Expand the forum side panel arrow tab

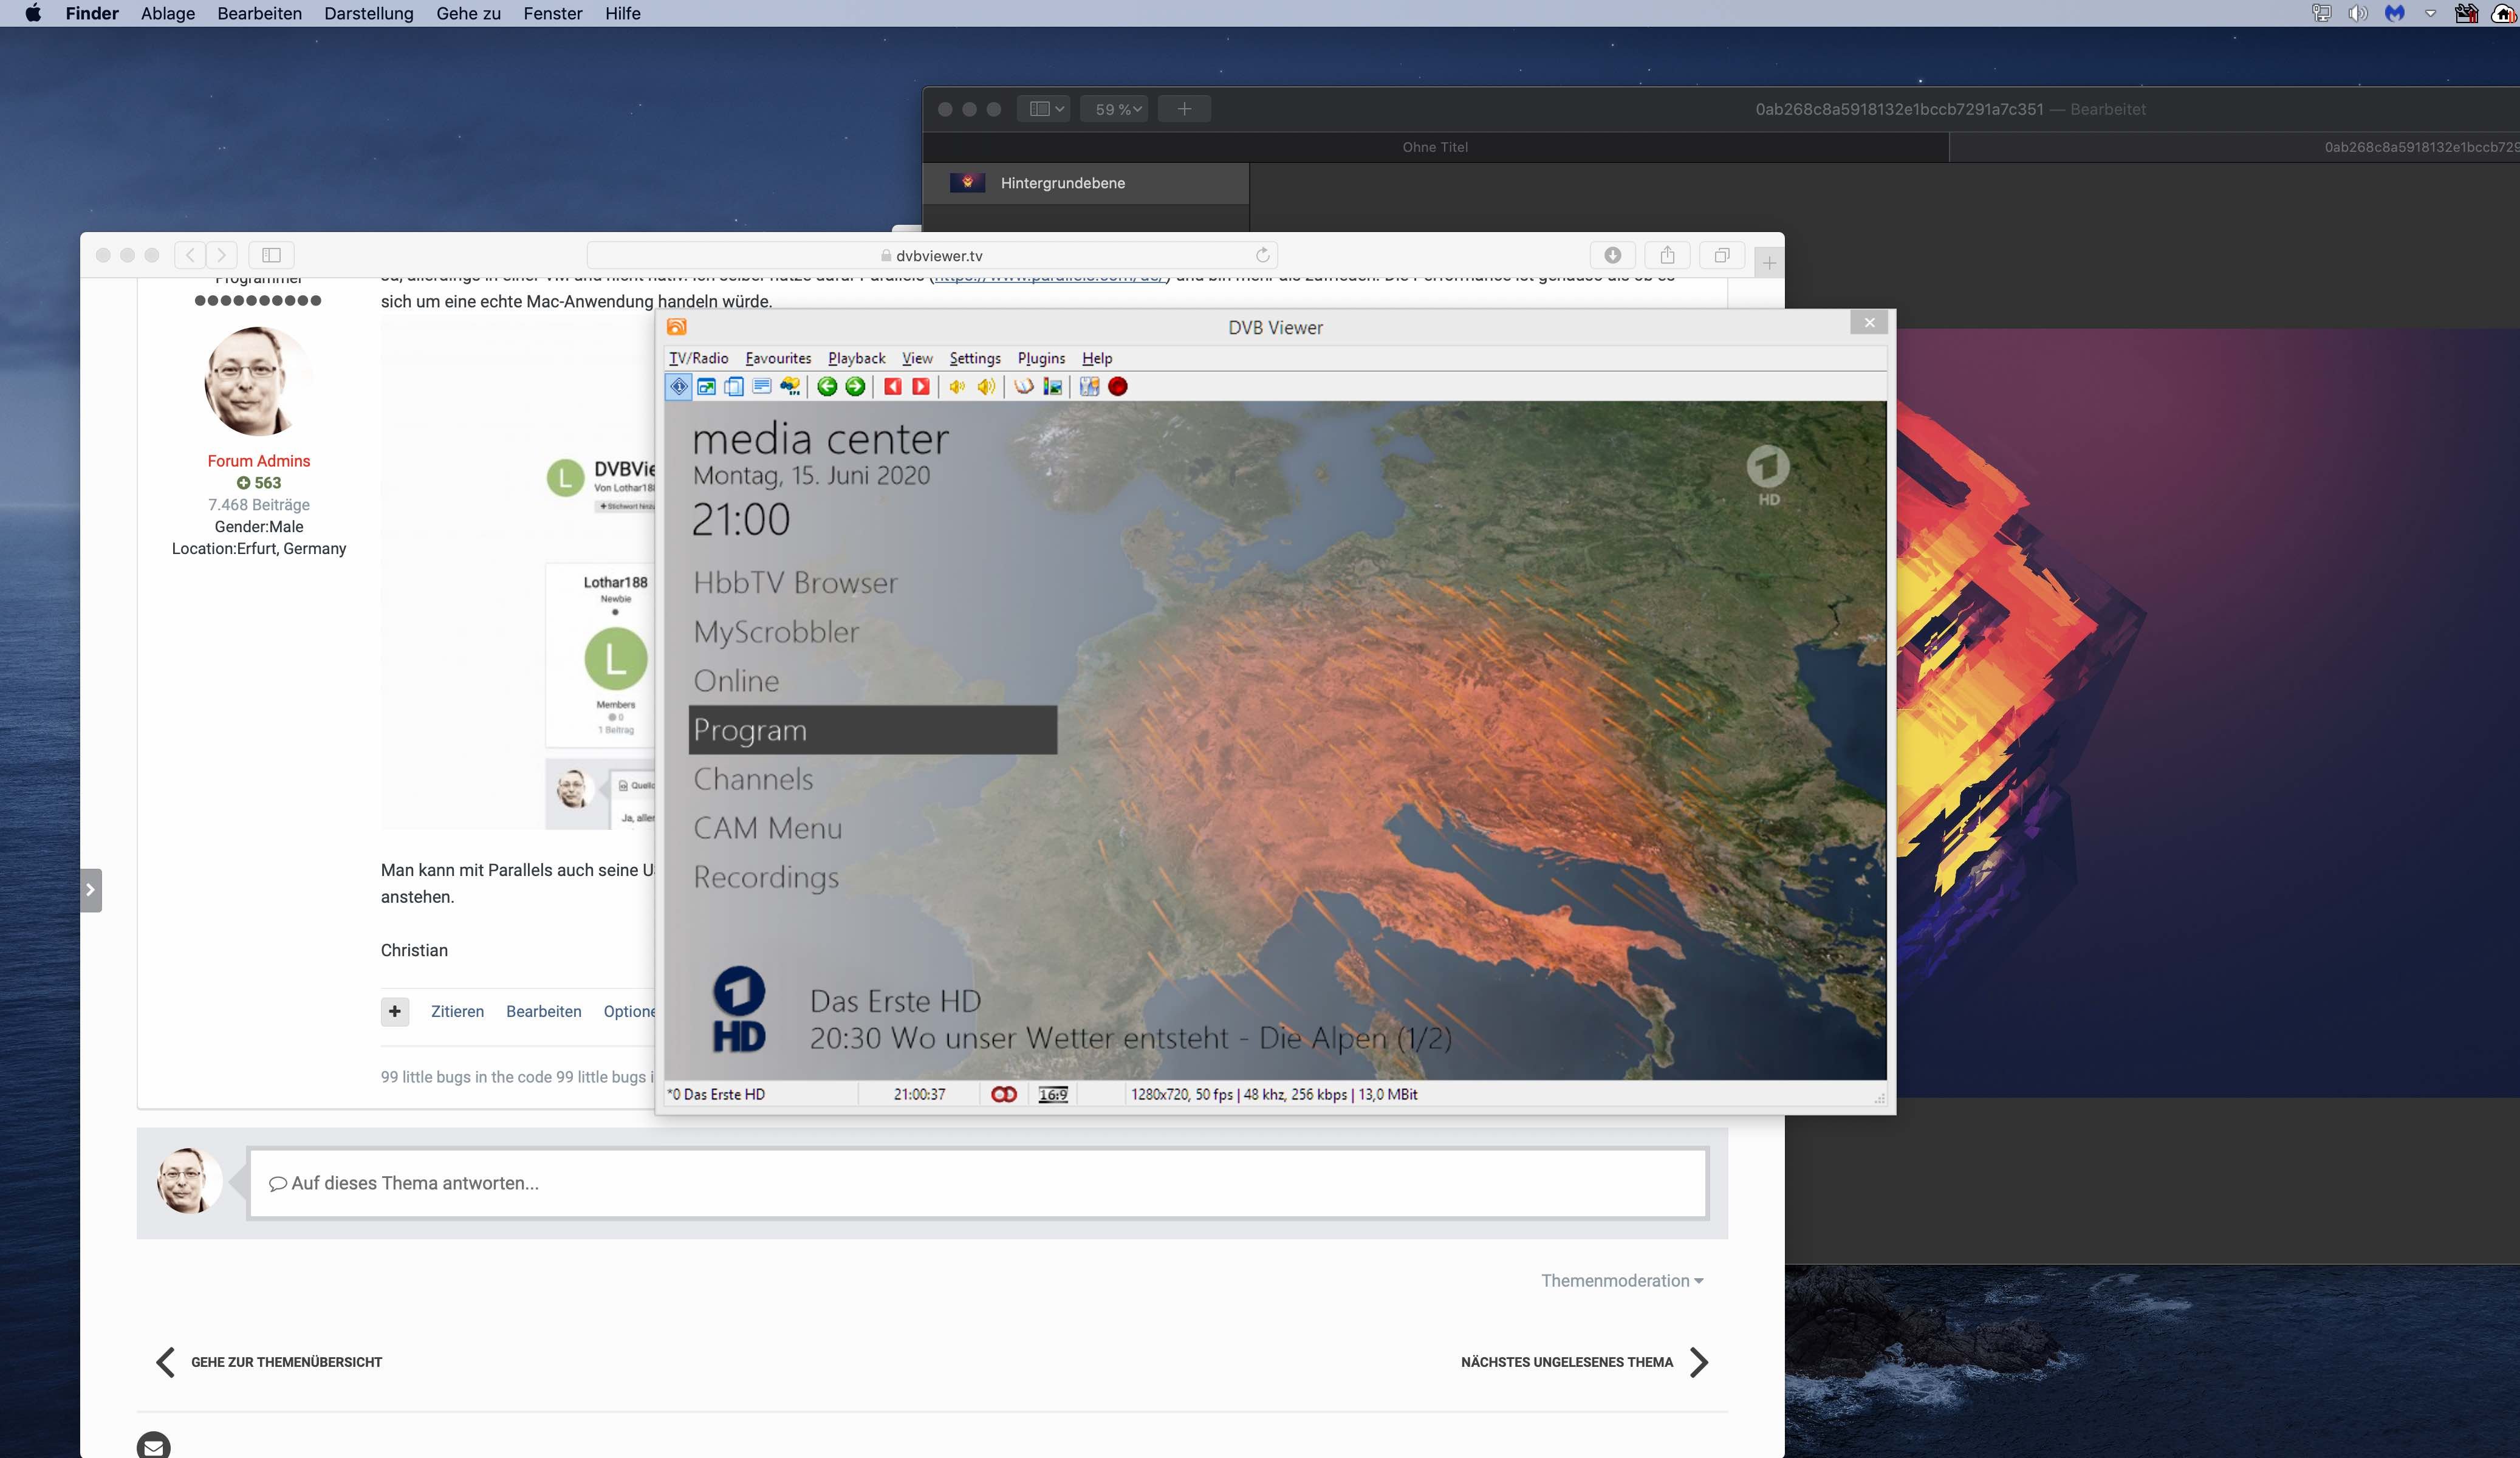(90, 890)
